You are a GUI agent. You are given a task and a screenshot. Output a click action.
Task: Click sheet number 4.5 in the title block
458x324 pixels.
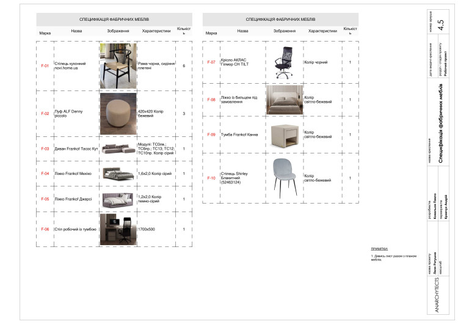click(x=441, y=24)
